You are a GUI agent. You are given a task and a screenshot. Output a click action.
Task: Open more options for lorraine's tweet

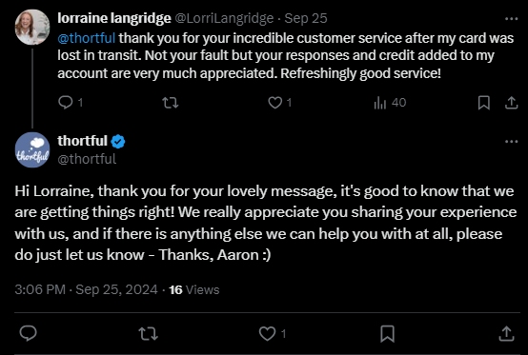coord(511,19)
